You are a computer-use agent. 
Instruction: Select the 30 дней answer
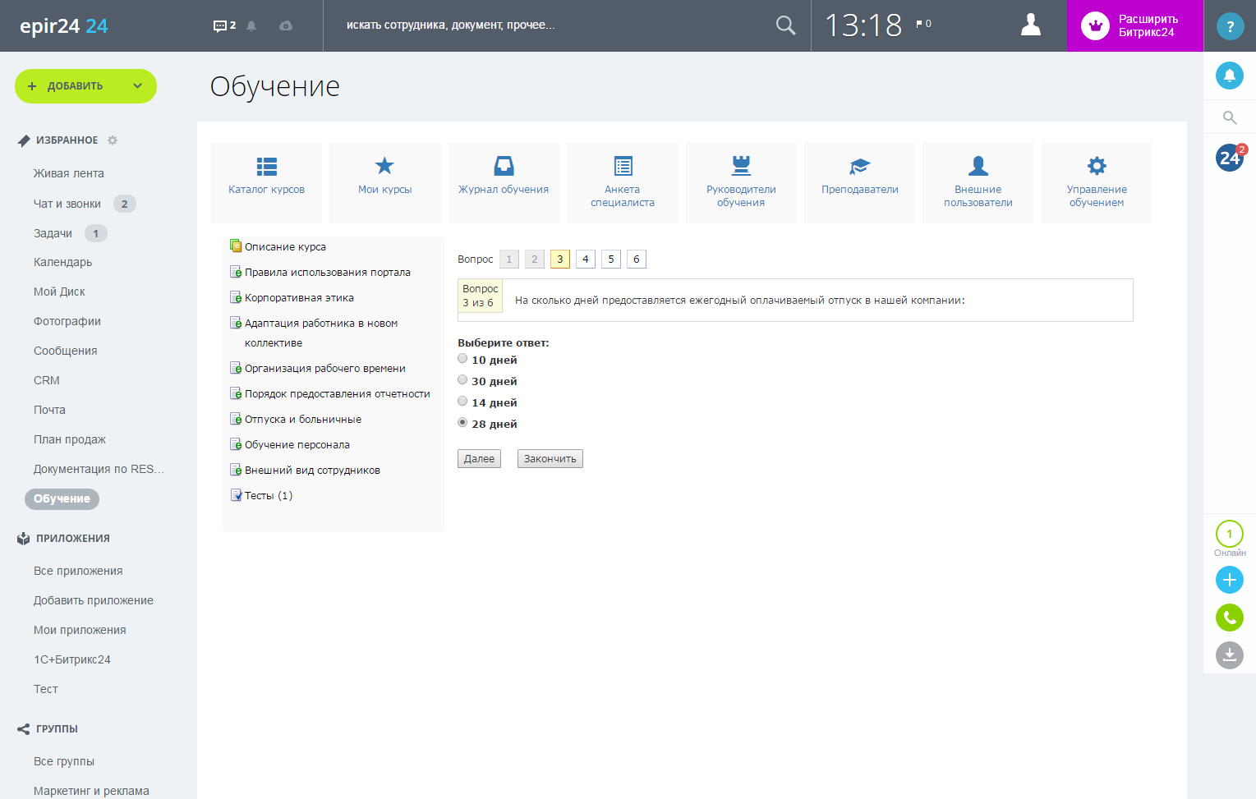[462, 380]
